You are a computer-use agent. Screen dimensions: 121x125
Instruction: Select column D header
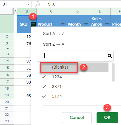click(77, 11)
